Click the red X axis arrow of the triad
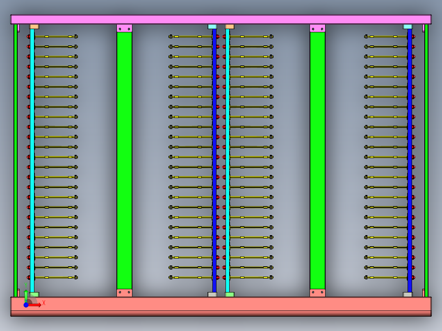442x331 pixels. pos(34,305)
